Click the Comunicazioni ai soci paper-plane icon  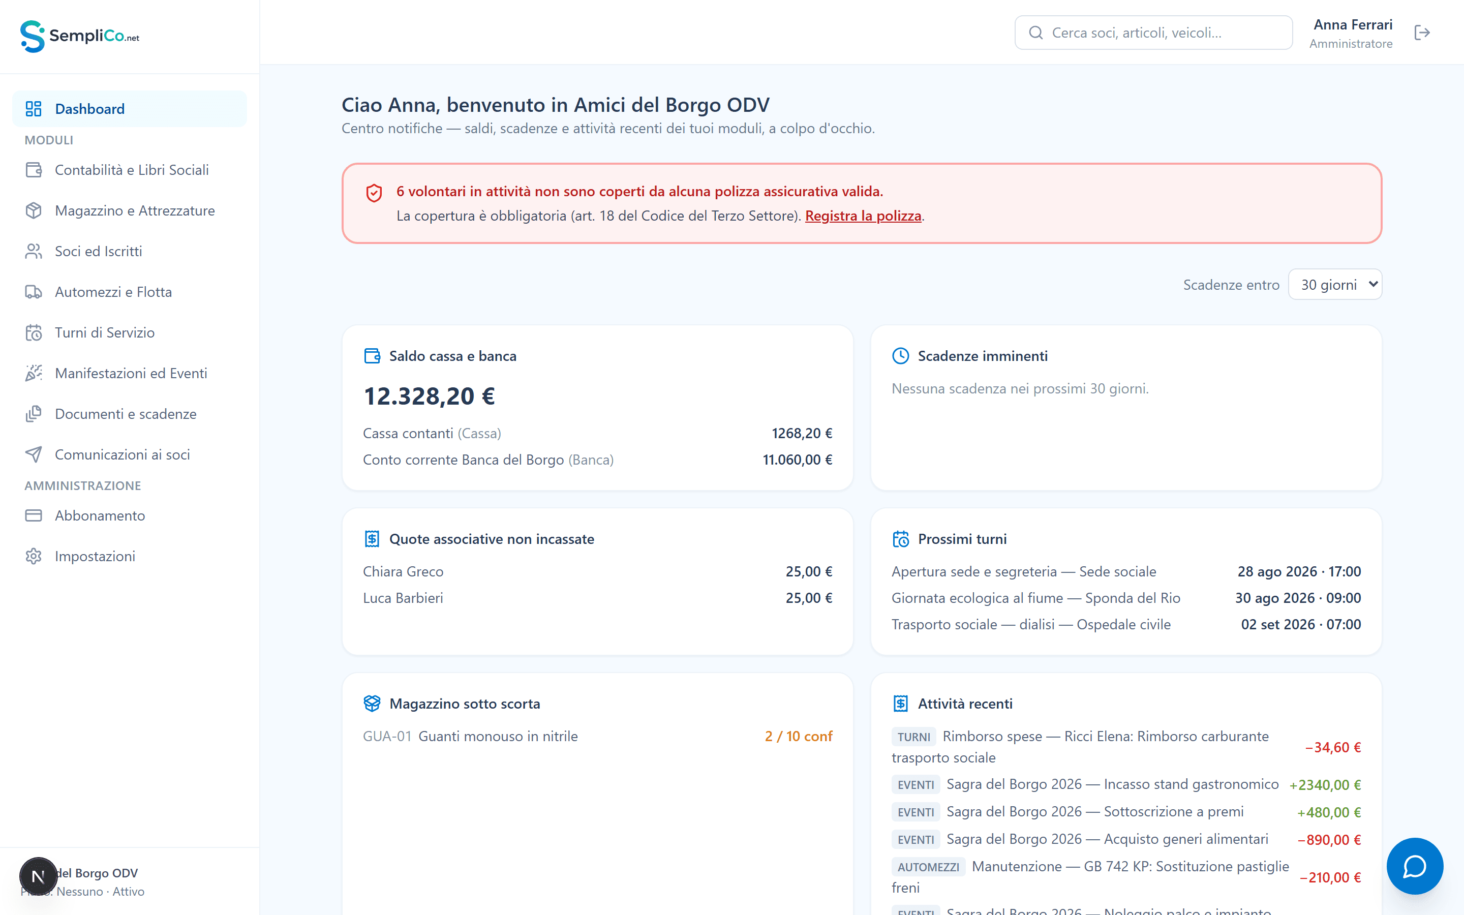33,454
